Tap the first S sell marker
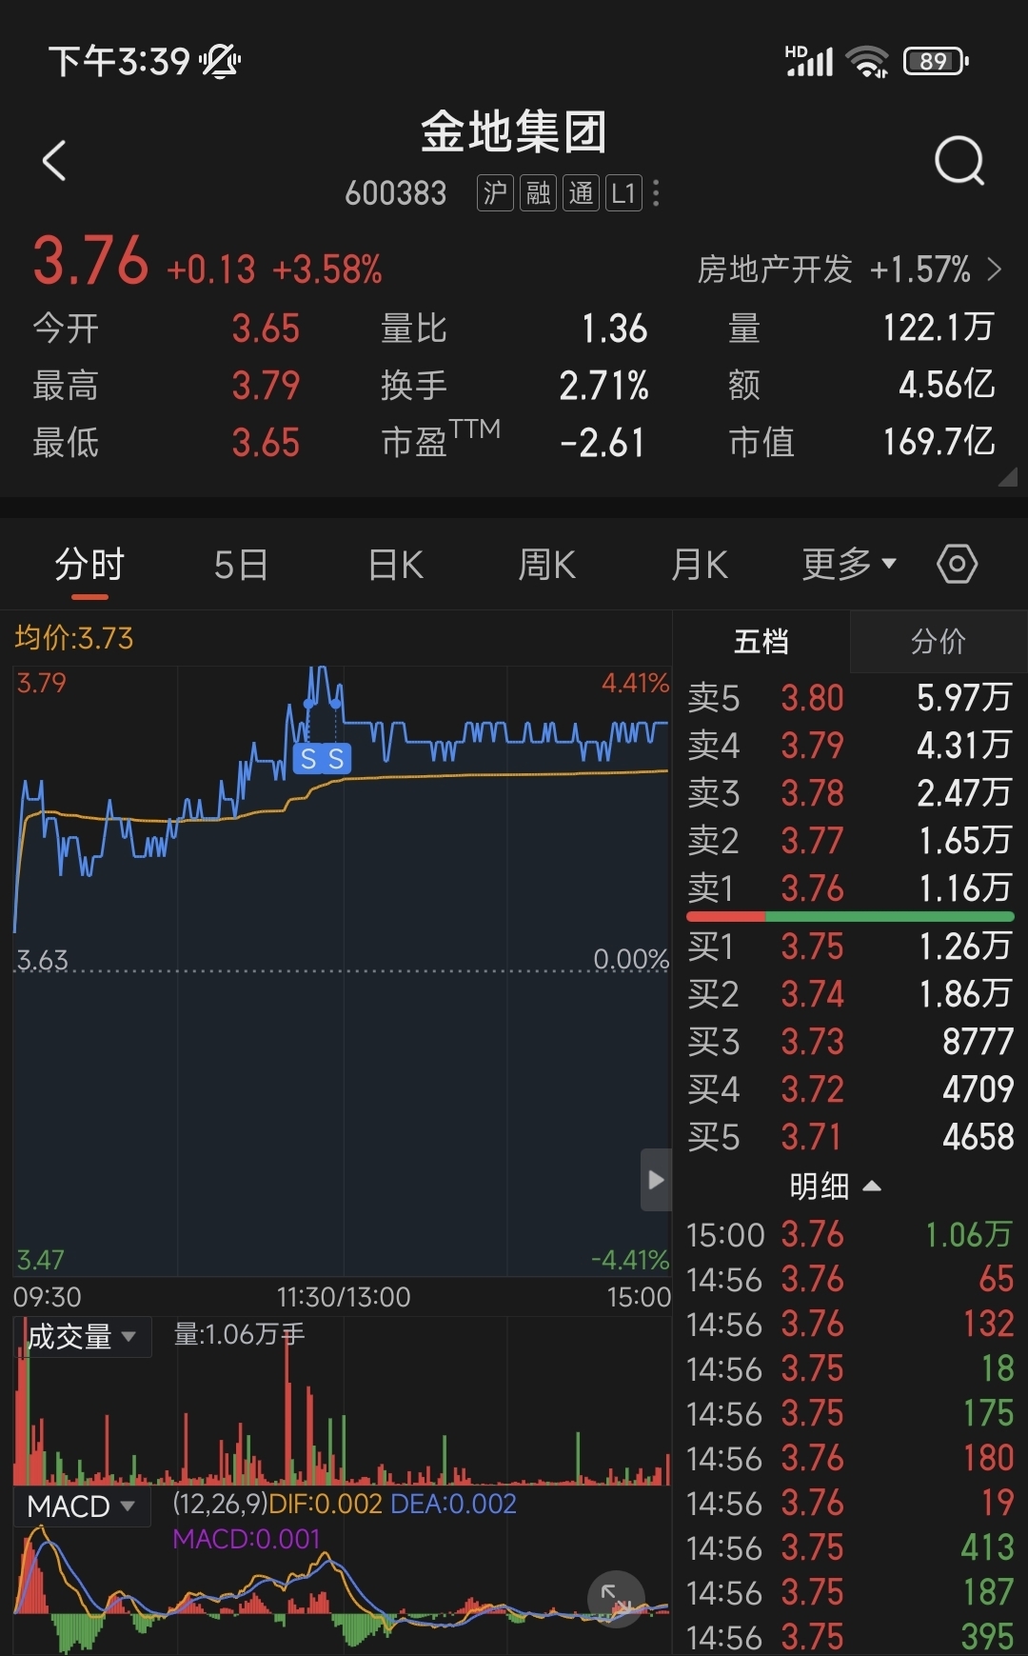The image size is (1028, 1656). pos(308,759)
